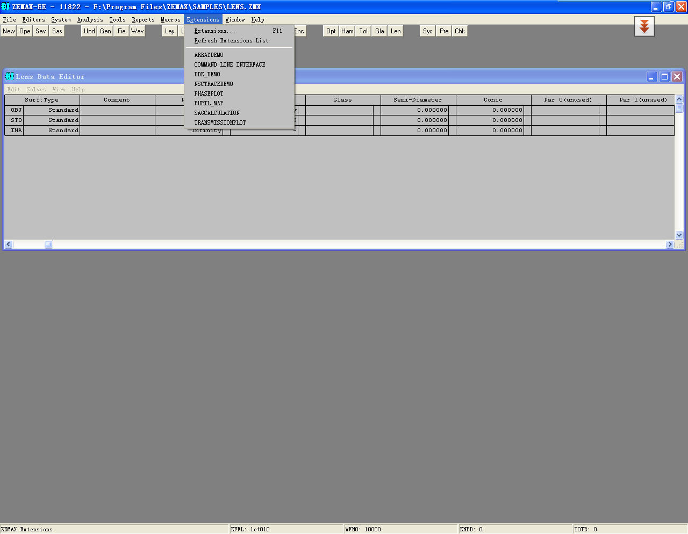688x534 pixels.
Task: Click the Sav (Save) toolbar button
Action: [41, 31]
